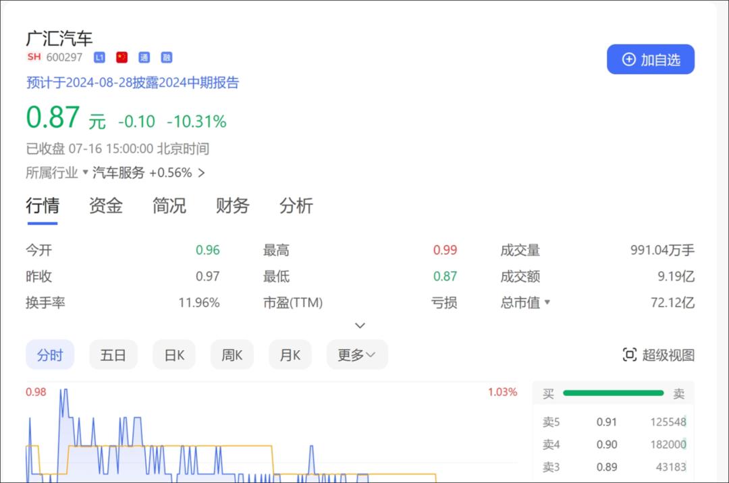The height and width of the screenshot is (483, 729).
Task: Switch to the 资金 tab
Action: [105, 206]
